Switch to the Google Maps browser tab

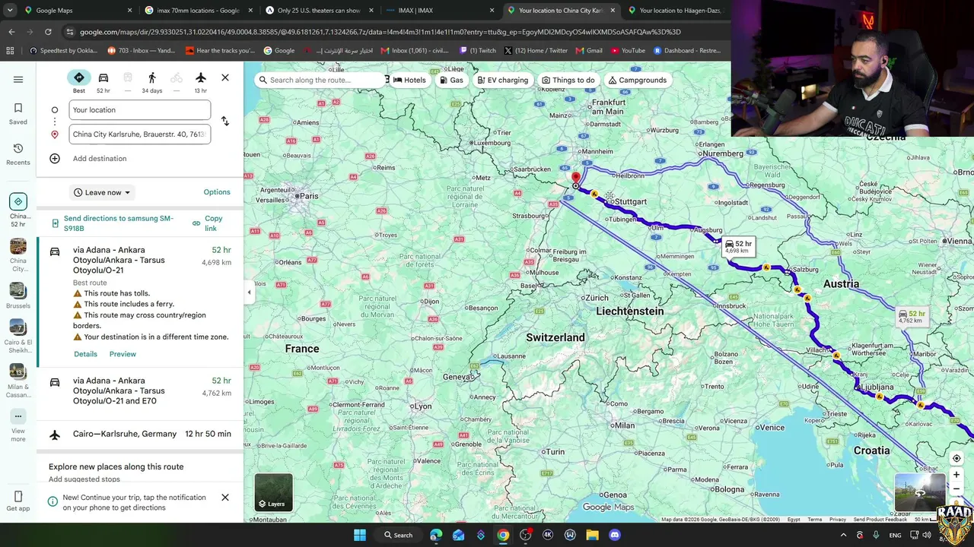(x=76, y=11)
